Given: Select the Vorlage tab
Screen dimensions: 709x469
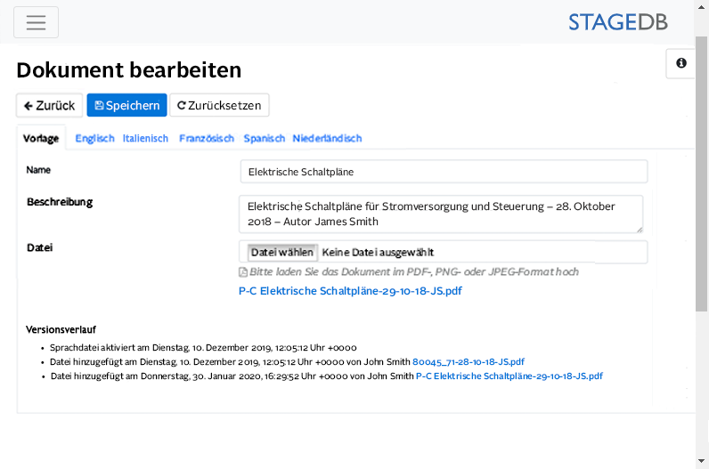Looking at the screenshot, I should [x=41, y=138].
